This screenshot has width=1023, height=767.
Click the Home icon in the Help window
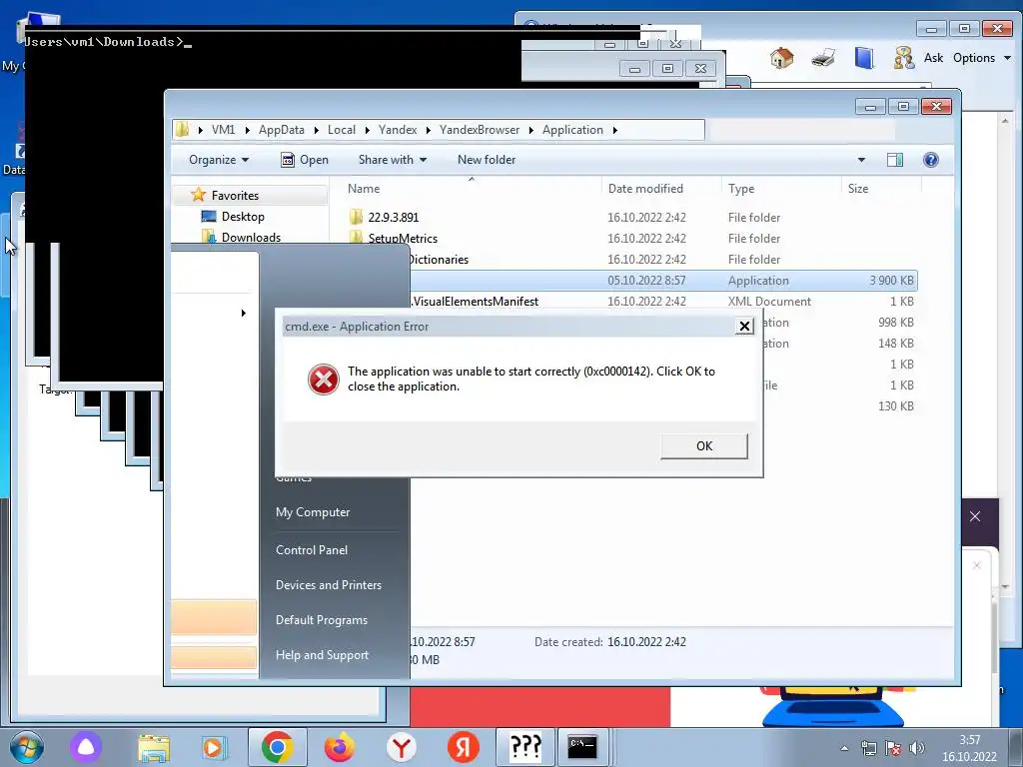click(x=781, y=58)
